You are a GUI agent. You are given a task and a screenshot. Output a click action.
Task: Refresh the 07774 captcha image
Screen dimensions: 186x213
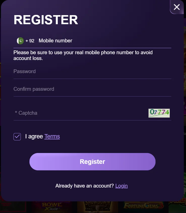159,113
